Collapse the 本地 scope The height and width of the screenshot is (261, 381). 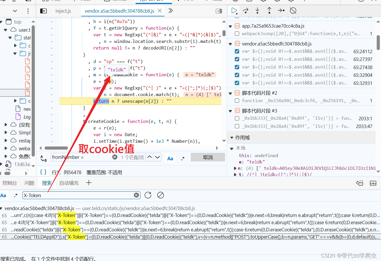click(x=232, y=148)
